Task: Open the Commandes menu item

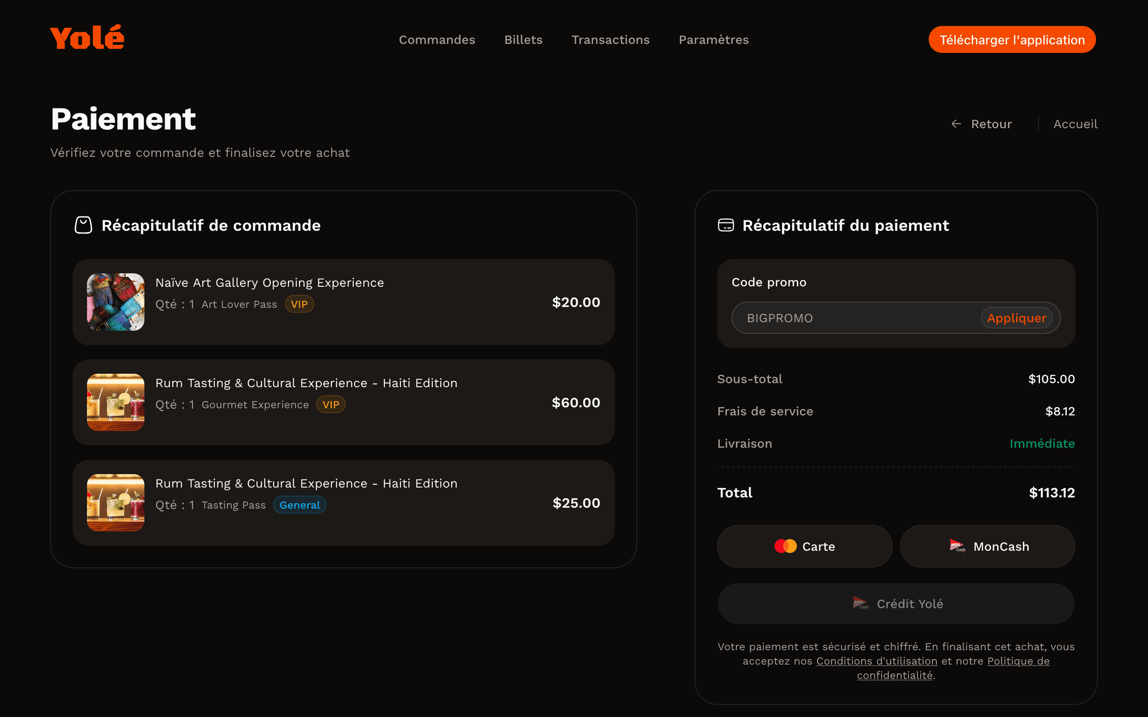Action: (x=436, y=40)
